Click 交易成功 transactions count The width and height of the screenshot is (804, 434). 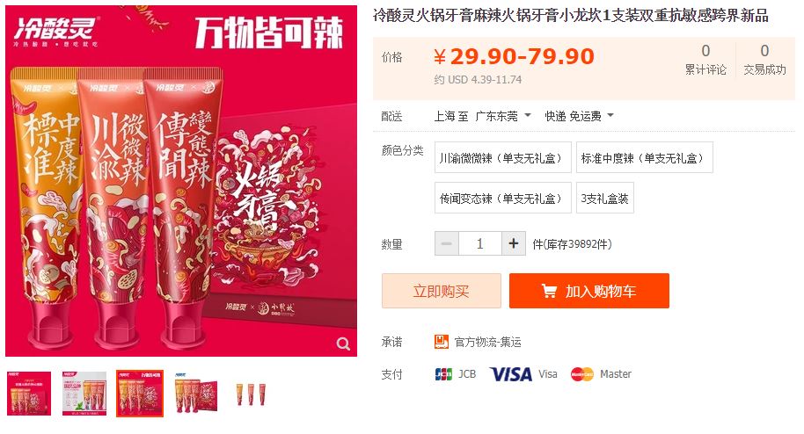click(764, 60)
